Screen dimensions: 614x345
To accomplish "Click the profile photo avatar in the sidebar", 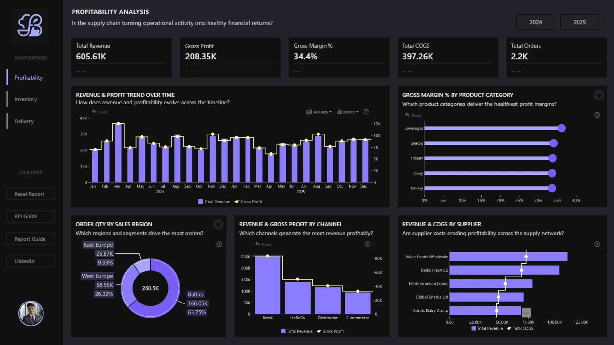I will [31, 313].
